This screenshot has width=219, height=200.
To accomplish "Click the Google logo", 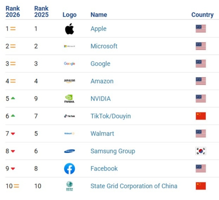I will (69, 64).
